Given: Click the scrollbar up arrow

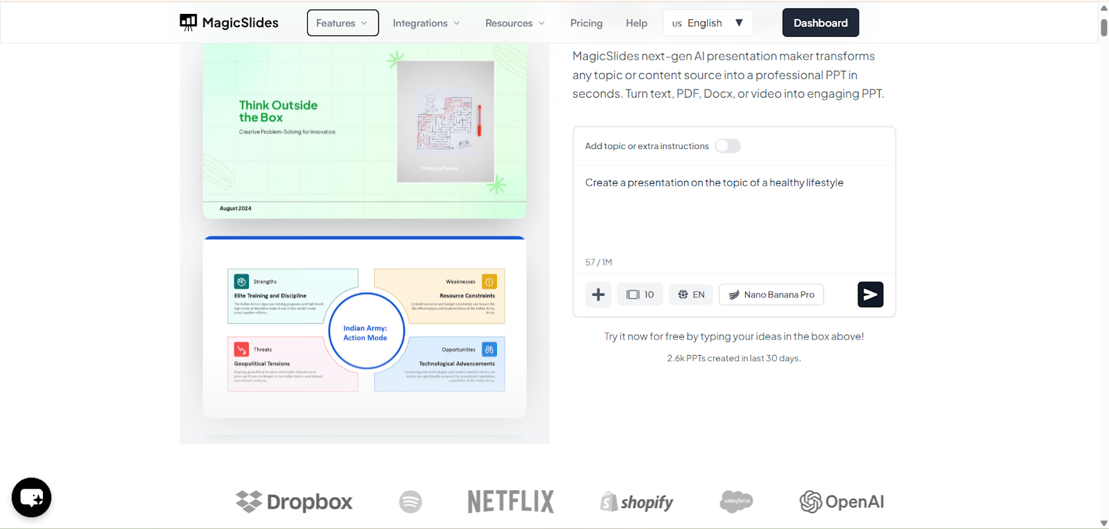Looking at the screenshot, I should tap(1103, 8).
